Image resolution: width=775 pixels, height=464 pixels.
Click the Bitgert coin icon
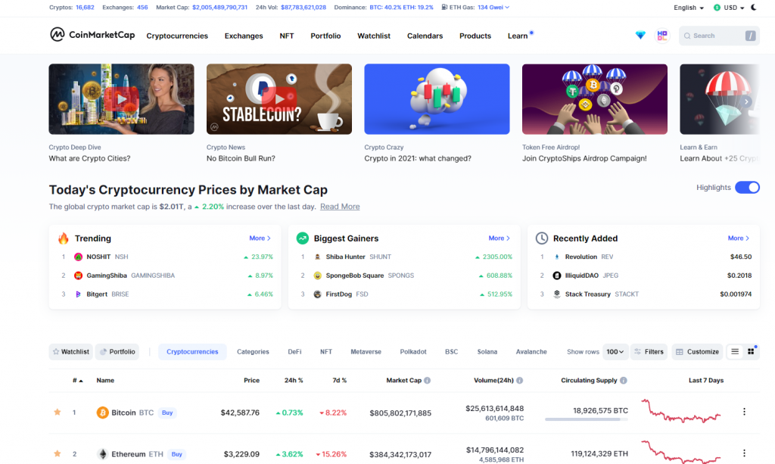pos(78,294)
